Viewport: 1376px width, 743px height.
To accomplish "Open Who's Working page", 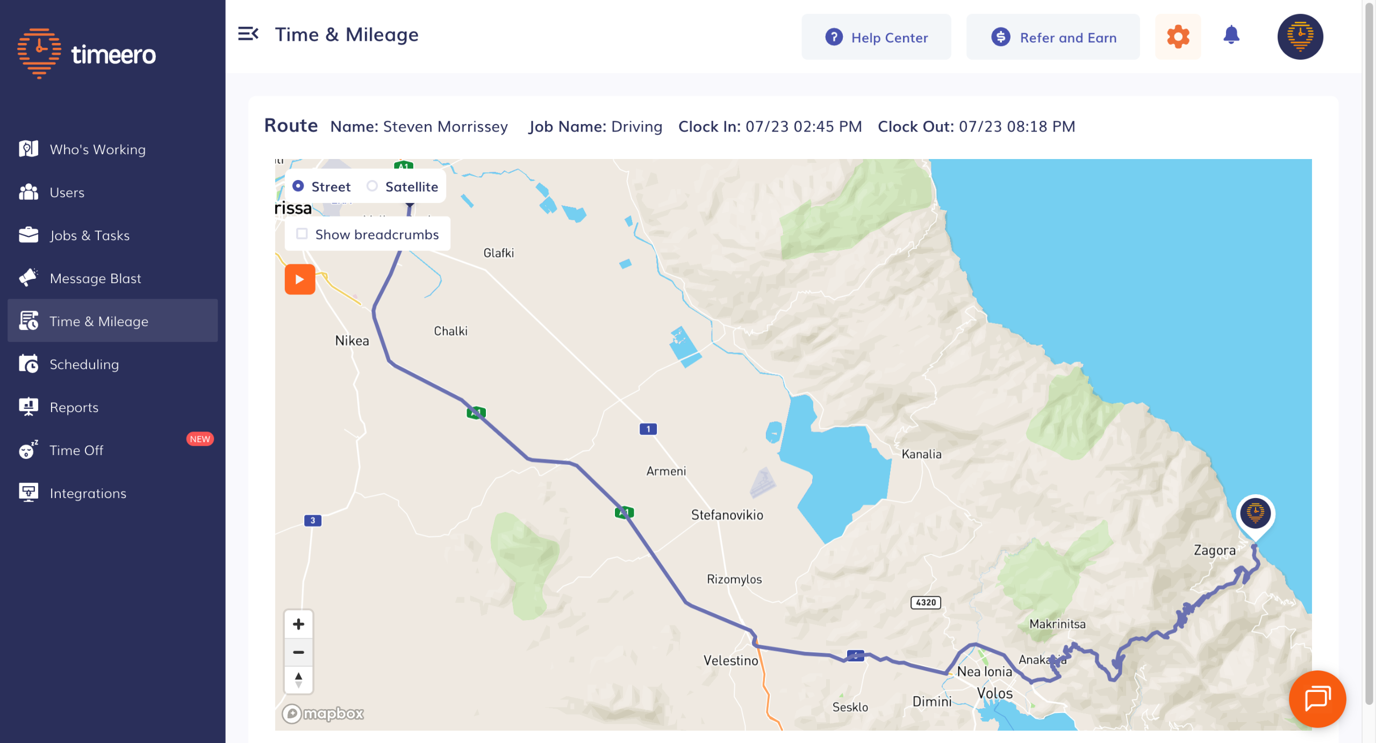I will click(97, 149).
